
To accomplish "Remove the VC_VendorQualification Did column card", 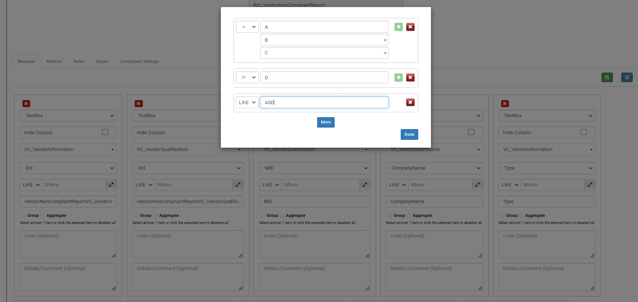I will tap(139, 104).
